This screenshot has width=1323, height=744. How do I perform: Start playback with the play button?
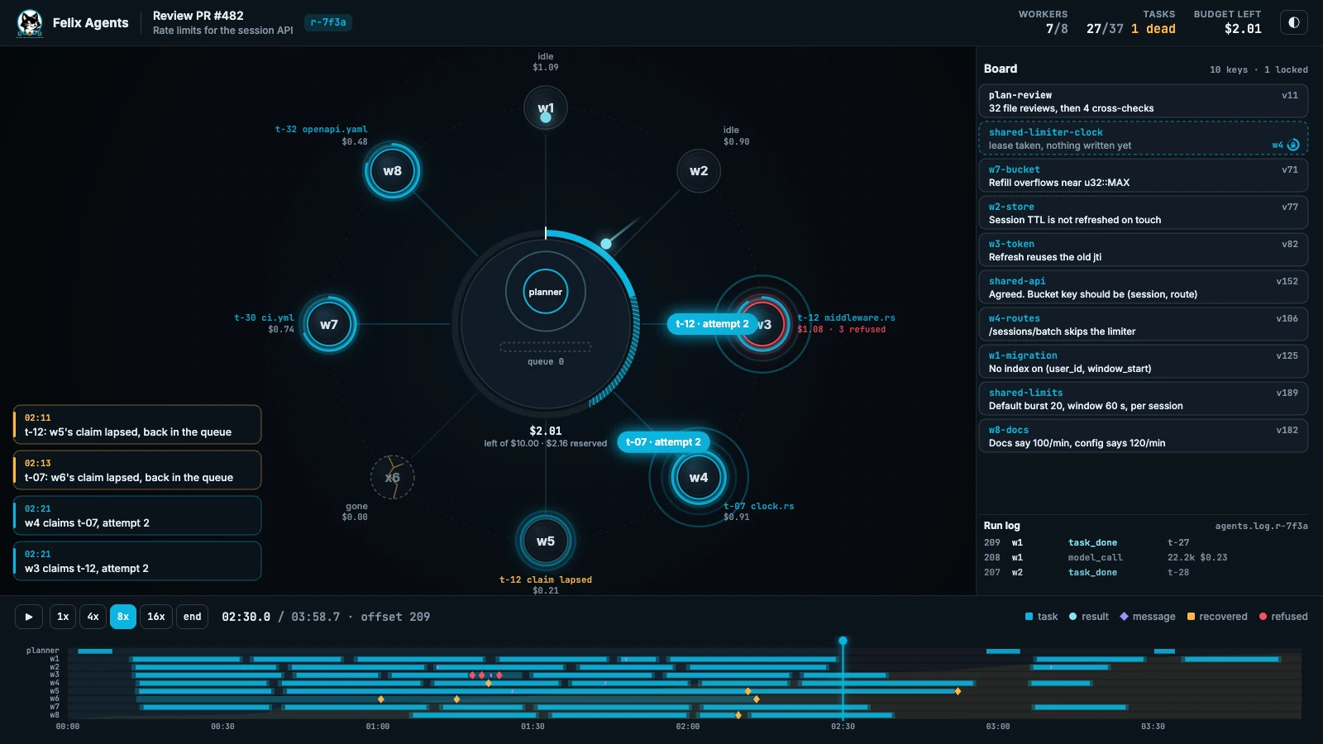pyautogui.click(x=29, y=617)
